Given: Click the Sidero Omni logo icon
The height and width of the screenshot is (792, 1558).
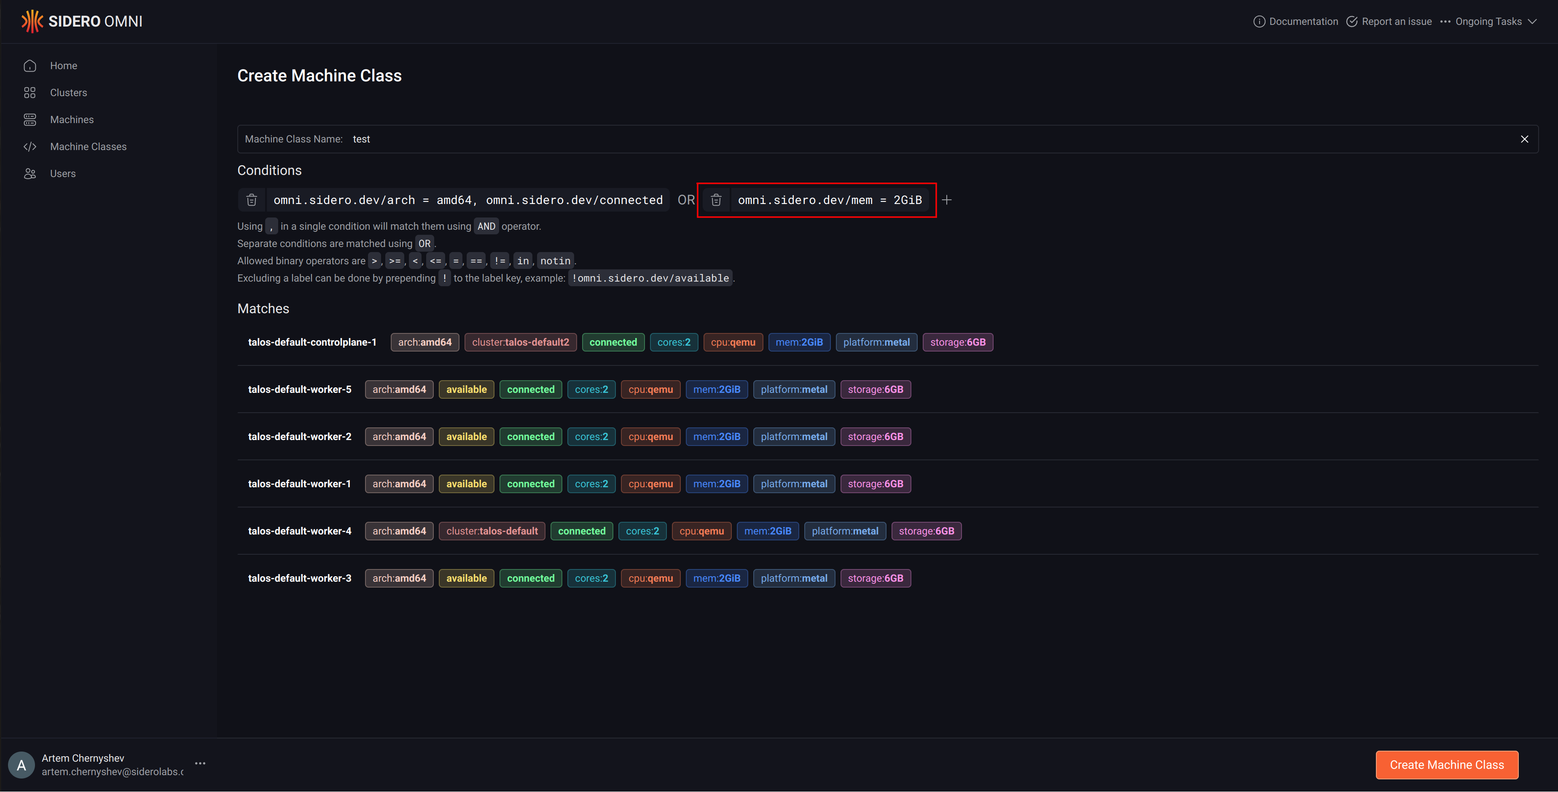Looking at the screenshot, I should click(x=32, y=21).
